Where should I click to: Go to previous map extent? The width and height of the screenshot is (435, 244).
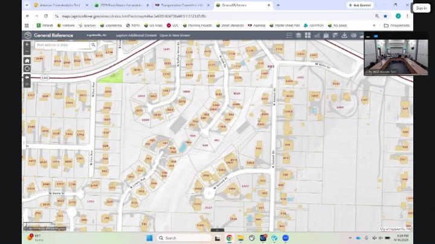pyautogui.click(x=27, y=77)
